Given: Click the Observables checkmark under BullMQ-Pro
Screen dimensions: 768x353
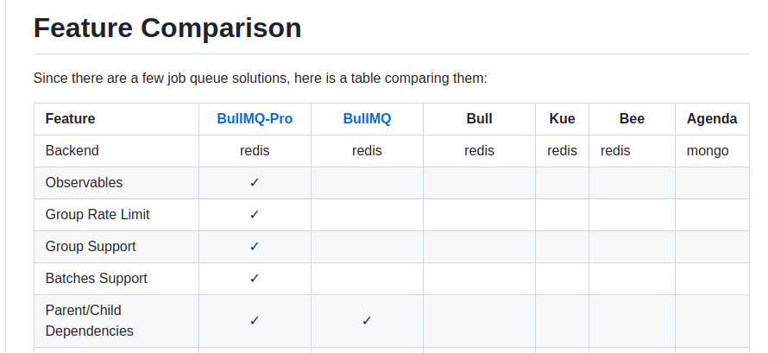Looking at the screenshot, I should [x=255, y=183].
